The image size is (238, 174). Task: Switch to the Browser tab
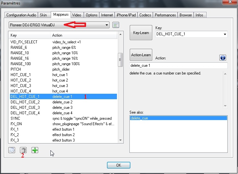186,15
